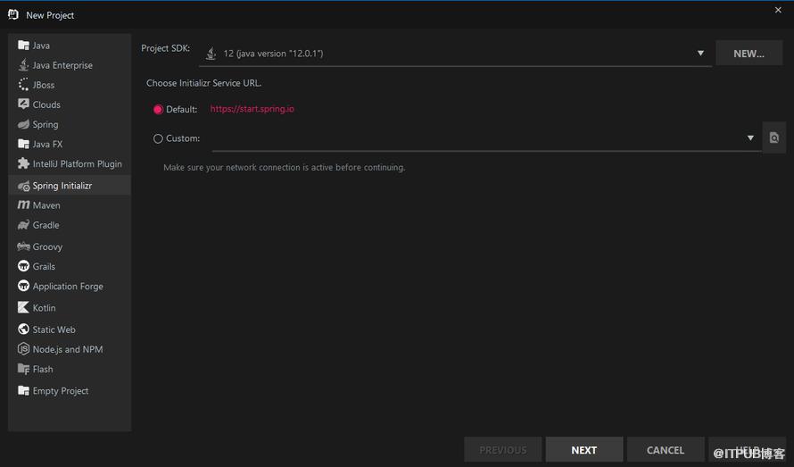The image size is (794, 467).
Task: Click the Java cup icon in SDK field
Action: 211,53
